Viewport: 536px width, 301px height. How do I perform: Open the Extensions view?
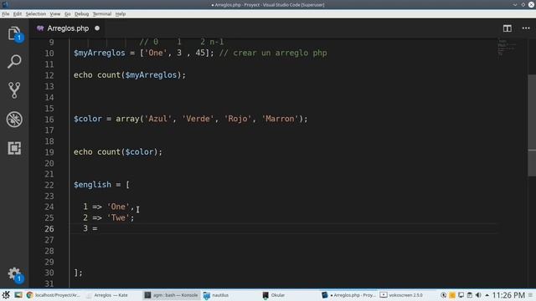(14, 148)
